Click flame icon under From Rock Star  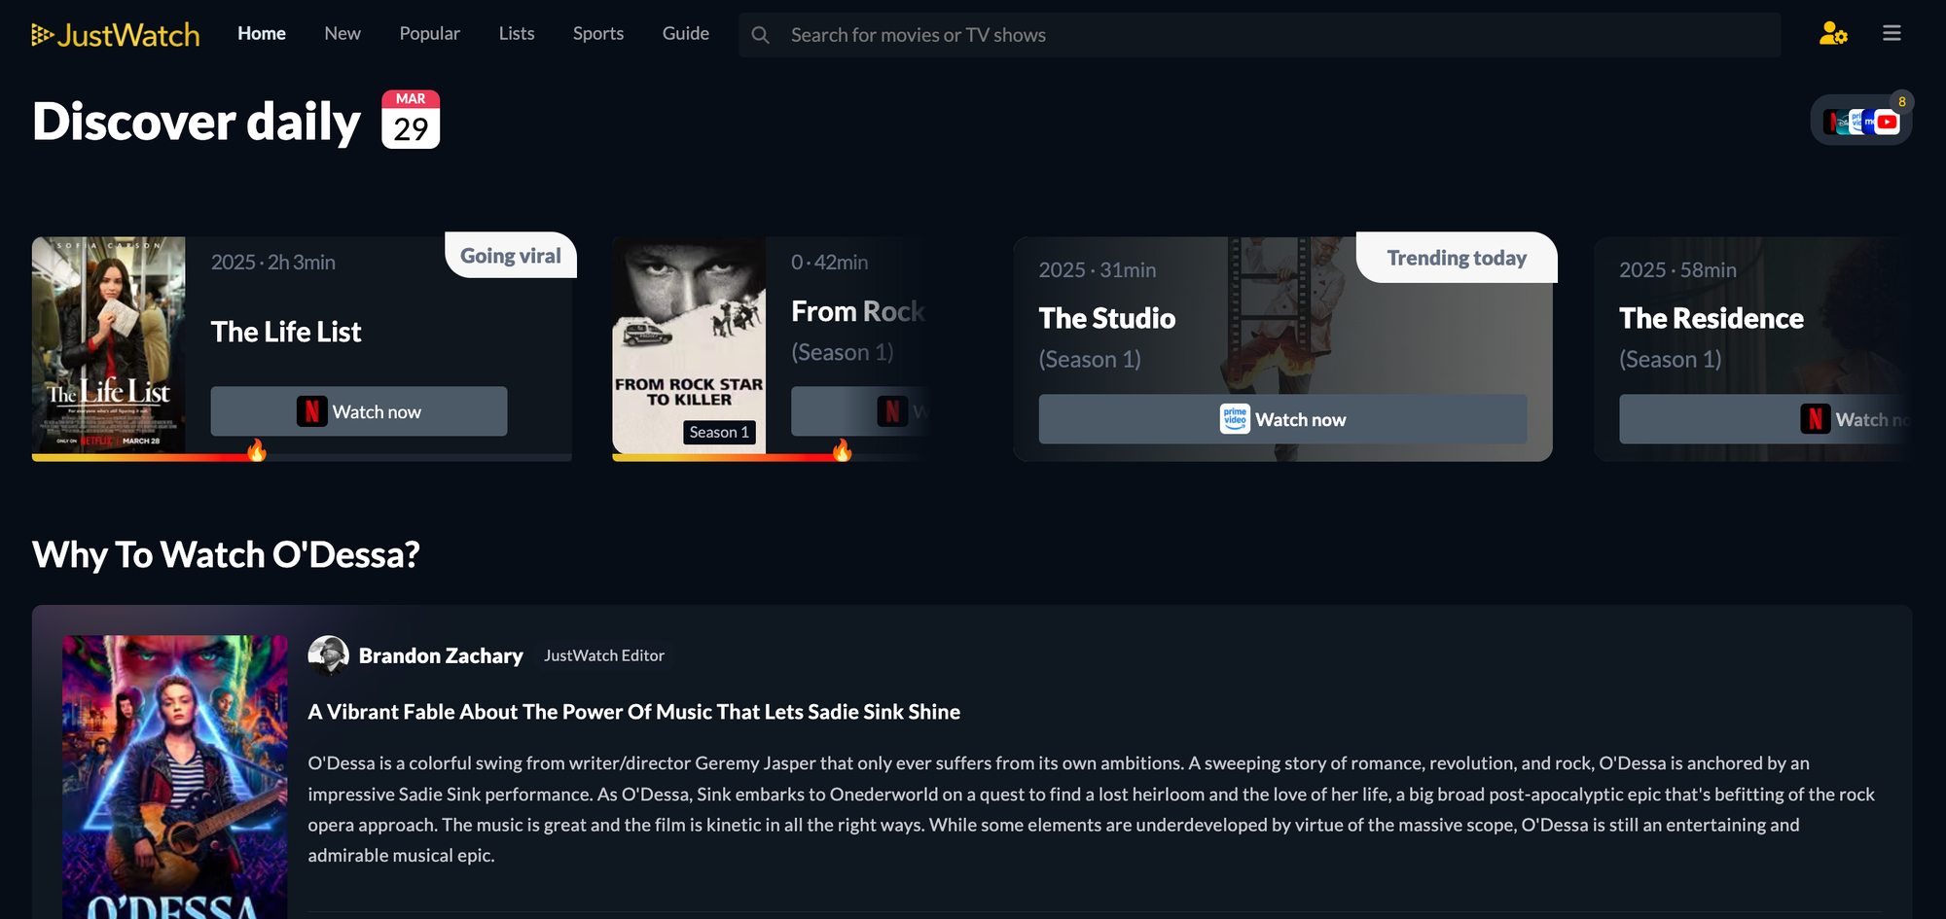point(842,450)
